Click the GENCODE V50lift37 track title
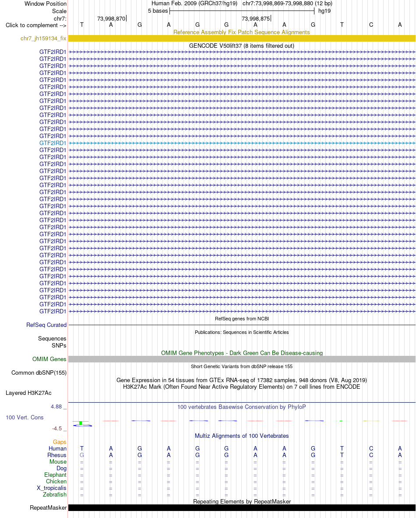The width and height of the screenshot is (416, 518). pos(242,46)
